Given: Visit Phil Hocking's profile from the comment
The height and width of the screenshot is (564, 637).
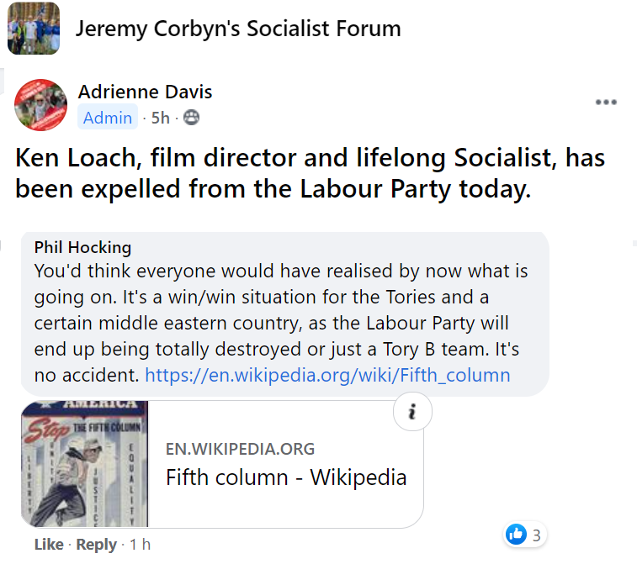Looking at the screenshot, I should coord(82,247).
